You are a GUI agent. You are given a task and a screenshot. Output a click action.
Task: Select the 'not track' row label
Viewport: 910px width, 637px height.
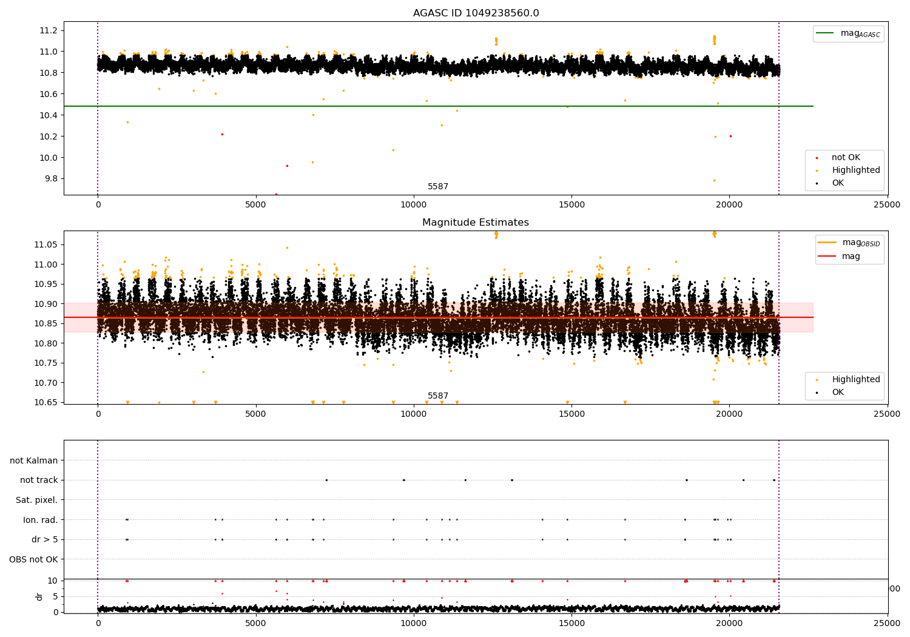(x=39, y=480)
